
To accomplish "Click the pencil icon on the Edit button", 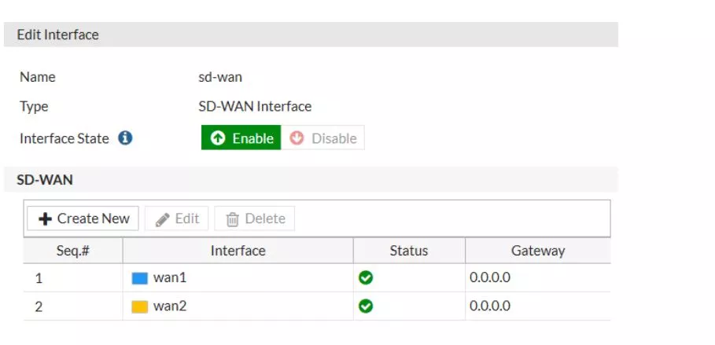I will click(x=163, y=219).
